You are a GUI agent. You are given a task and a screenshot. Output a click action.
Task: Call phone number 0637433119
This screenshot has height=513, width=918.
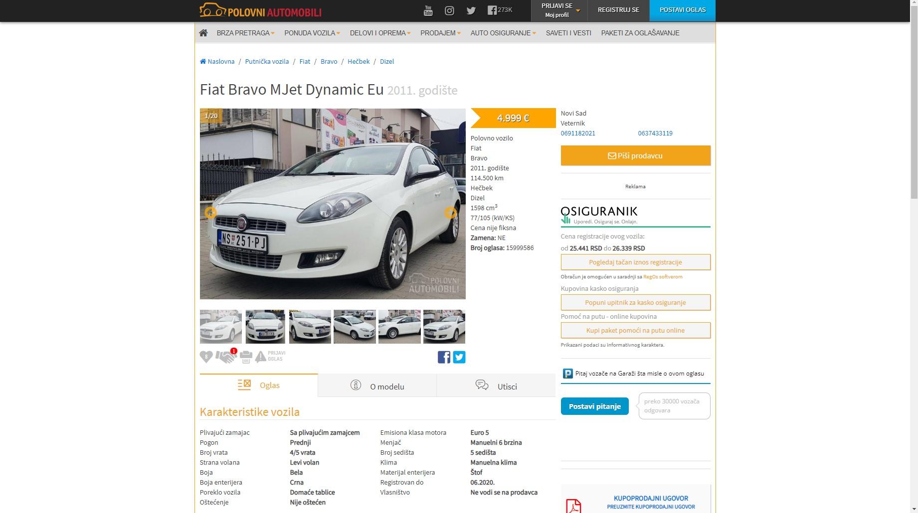655,133
